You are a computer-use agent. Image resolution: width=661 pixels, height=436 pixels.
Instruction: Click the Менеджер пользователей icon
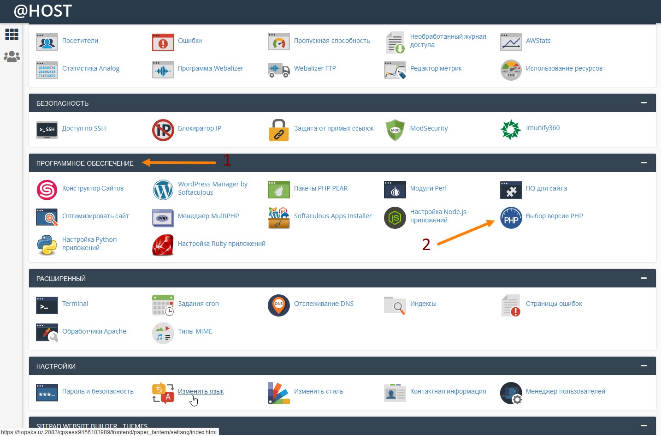[x=511, y=393]
